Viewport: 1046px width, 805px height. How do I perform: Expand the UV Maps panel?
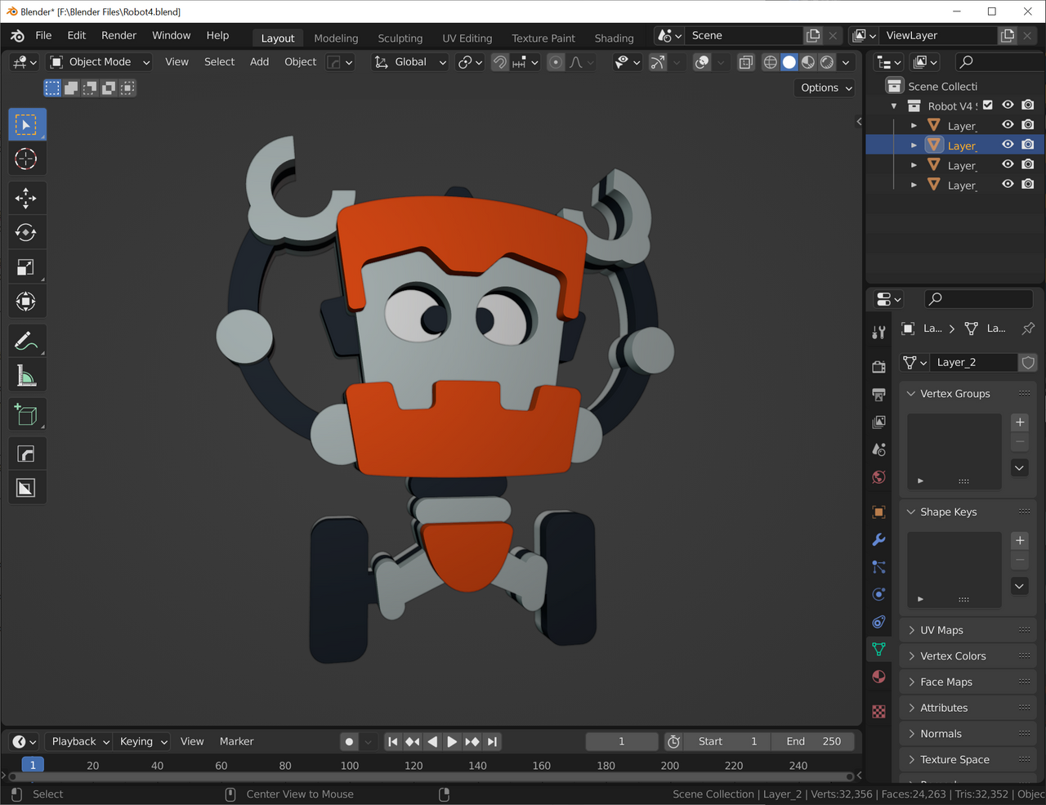tap(968, 630)
